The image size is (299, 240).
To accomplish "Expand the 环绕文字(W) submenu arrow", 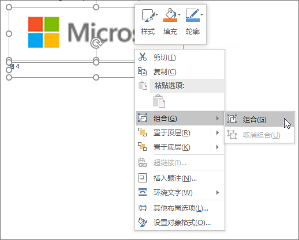I will point(218,192).
